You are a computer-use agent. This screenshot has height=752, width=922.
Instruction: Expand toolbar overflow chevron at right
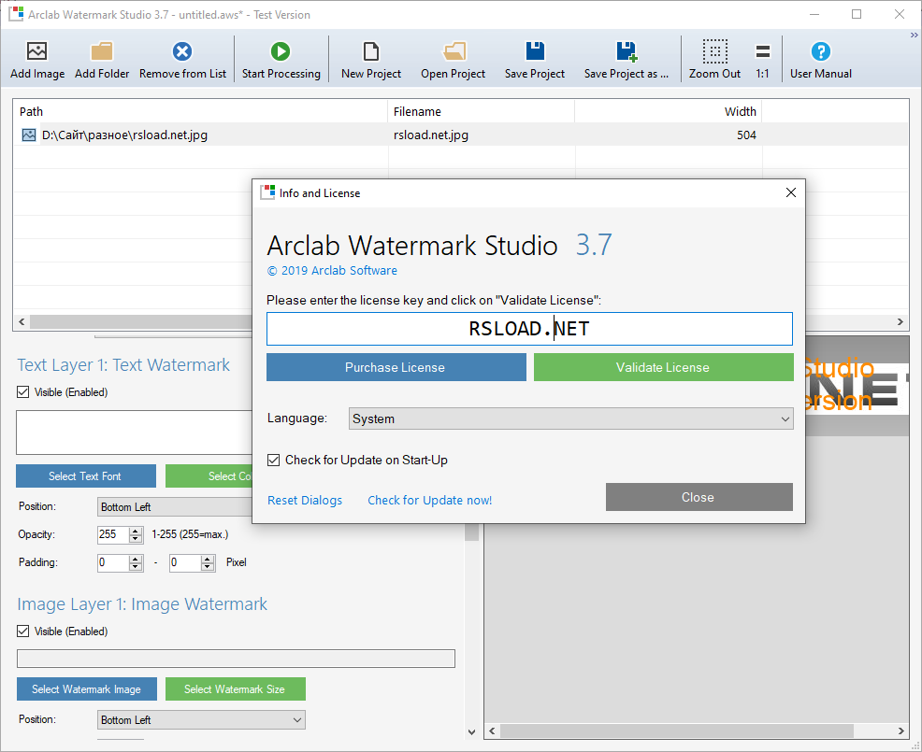(x=915, y=35)
